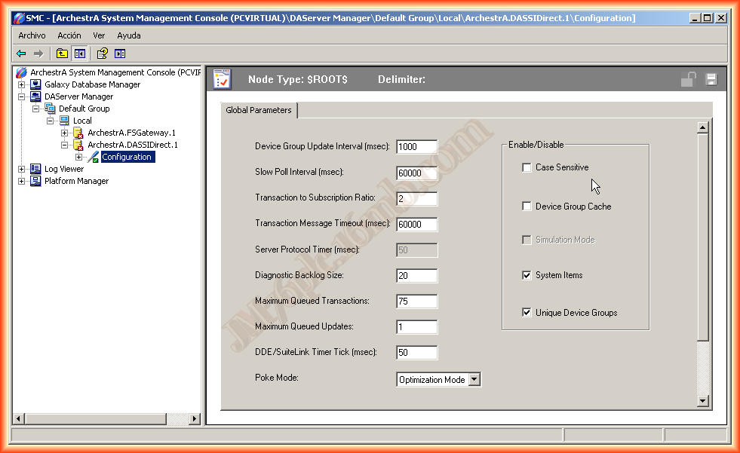Click the vertical scrollbar down arrow

(703, 401)
